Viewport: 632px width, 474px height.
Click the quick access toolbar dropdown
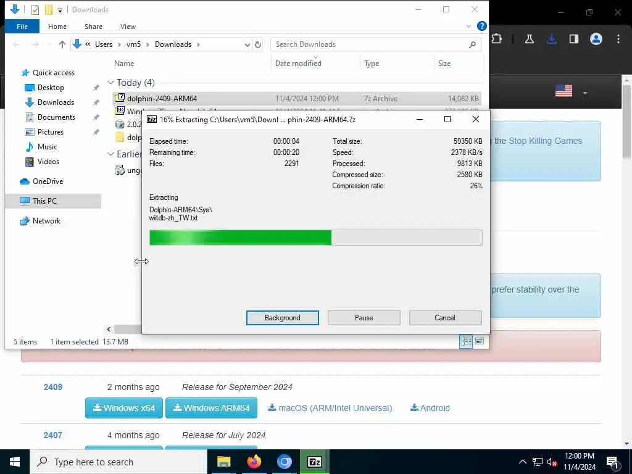pyautogui.click(x=60, y=10)
